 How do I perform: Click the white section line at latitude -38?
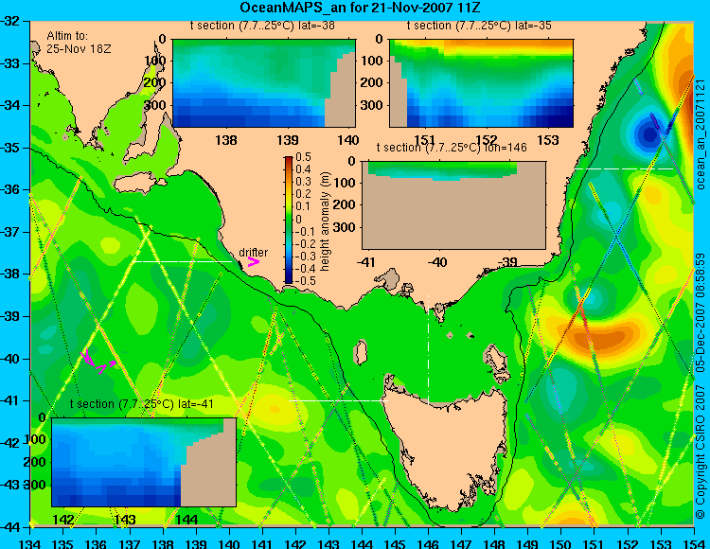coord(182,261)
